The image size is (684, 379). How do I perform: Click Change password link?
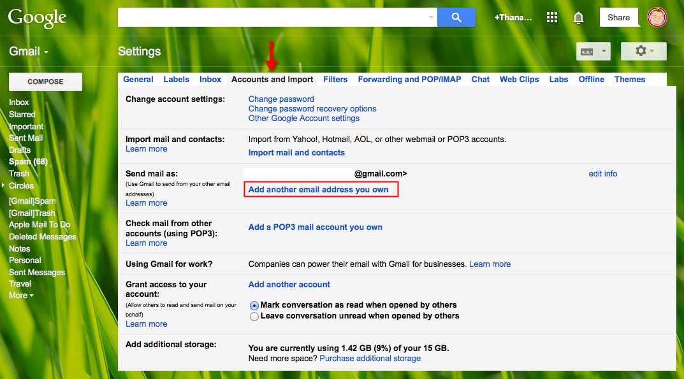pos(281,99)
